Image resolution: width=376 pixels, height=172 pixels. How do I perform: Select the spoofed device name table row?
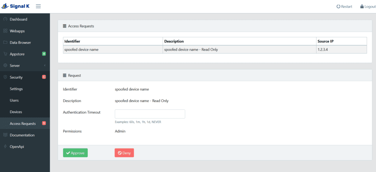pos(215,49)
